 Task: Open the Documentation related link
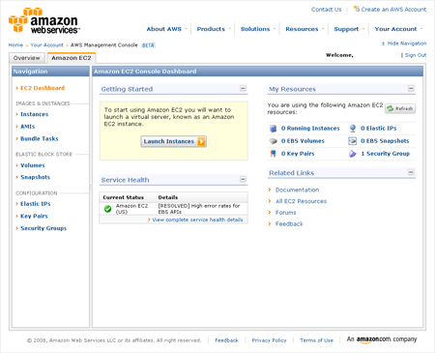297,190
